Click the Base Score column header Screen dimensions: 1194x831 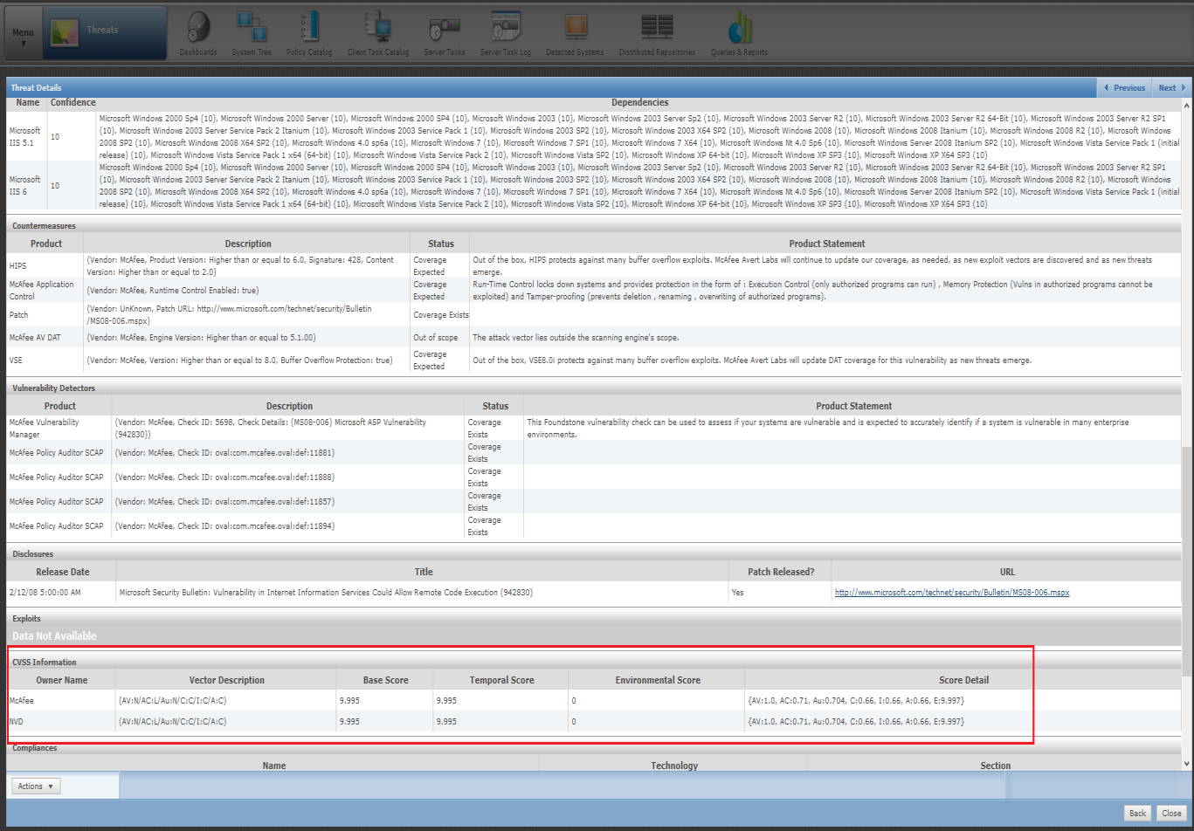(x=385, y=680)
